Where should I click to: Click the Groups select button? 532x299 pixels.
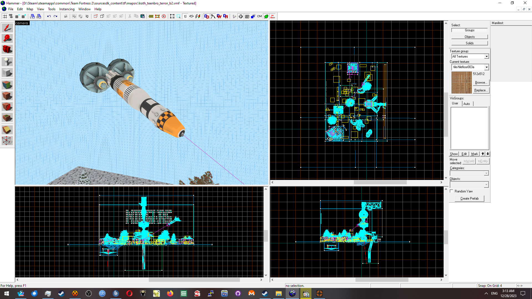click(470, 30)
